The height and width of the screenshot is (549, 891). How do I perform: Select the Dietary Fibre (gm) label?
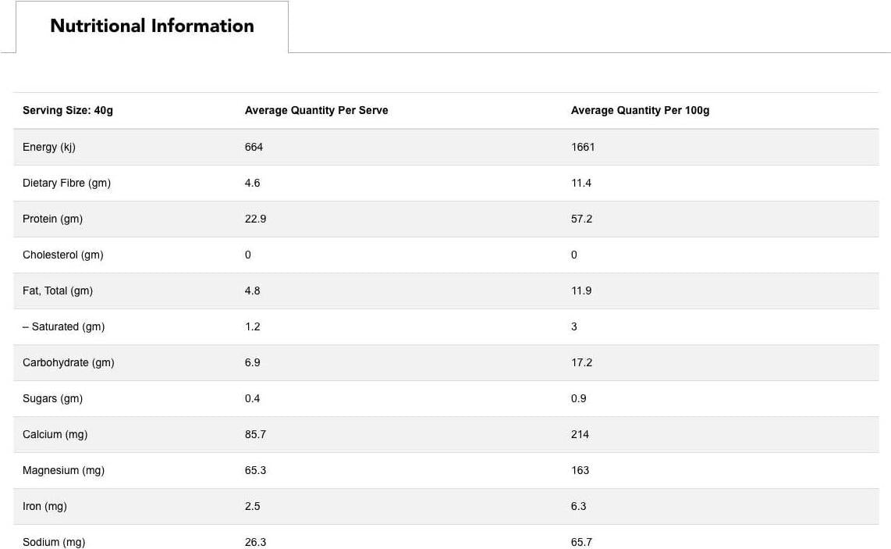pos(66,183)
